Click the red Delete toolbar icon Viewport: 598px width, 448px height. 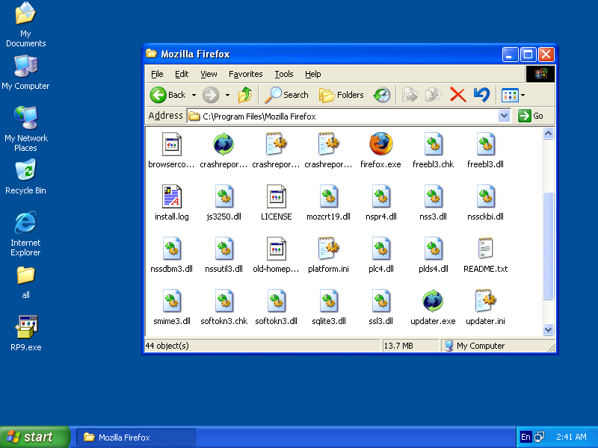click(457, 95)
